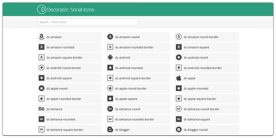This screenshot has width=276, height=138.
Task: Pick the dc-behance-round-border icon
Action: 179,109
